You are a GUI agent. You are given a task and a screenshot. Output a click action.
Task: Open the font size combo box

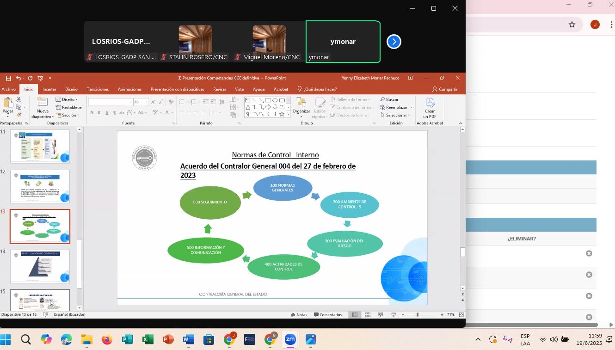pos(141,102)
